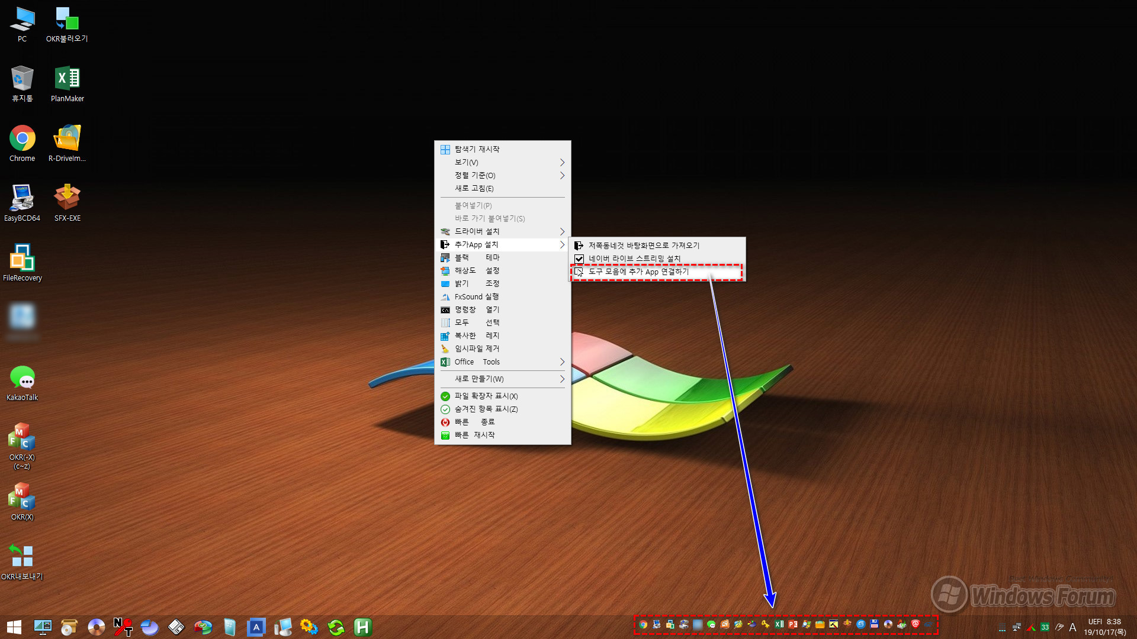Select the 휴지통 recycle bin icon
Viewport: 1137px width, 639px height.
22,84
